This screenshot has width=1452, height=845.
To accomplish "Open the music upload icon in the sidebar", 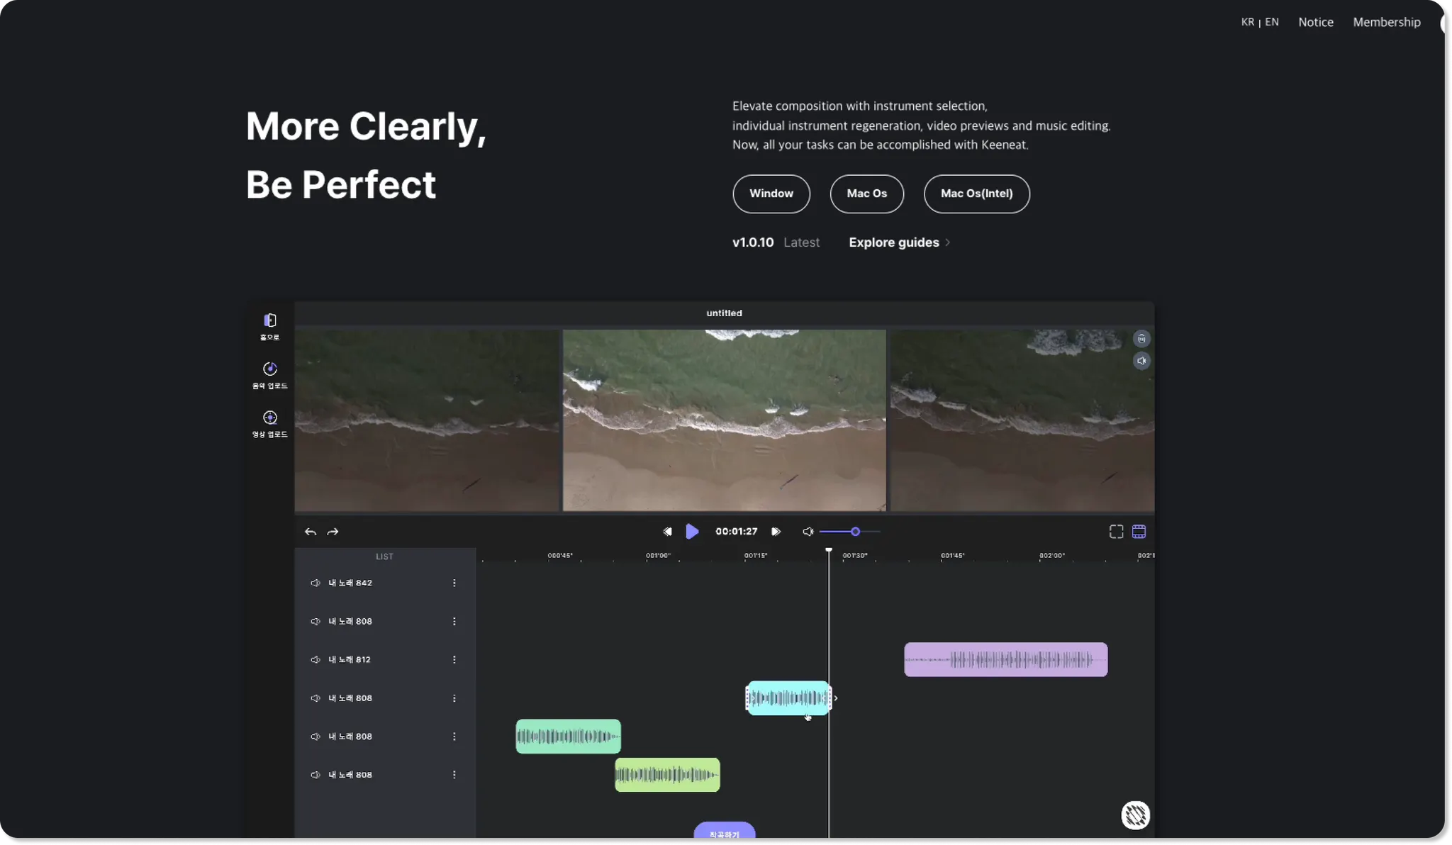I will [x=269, y=369].
